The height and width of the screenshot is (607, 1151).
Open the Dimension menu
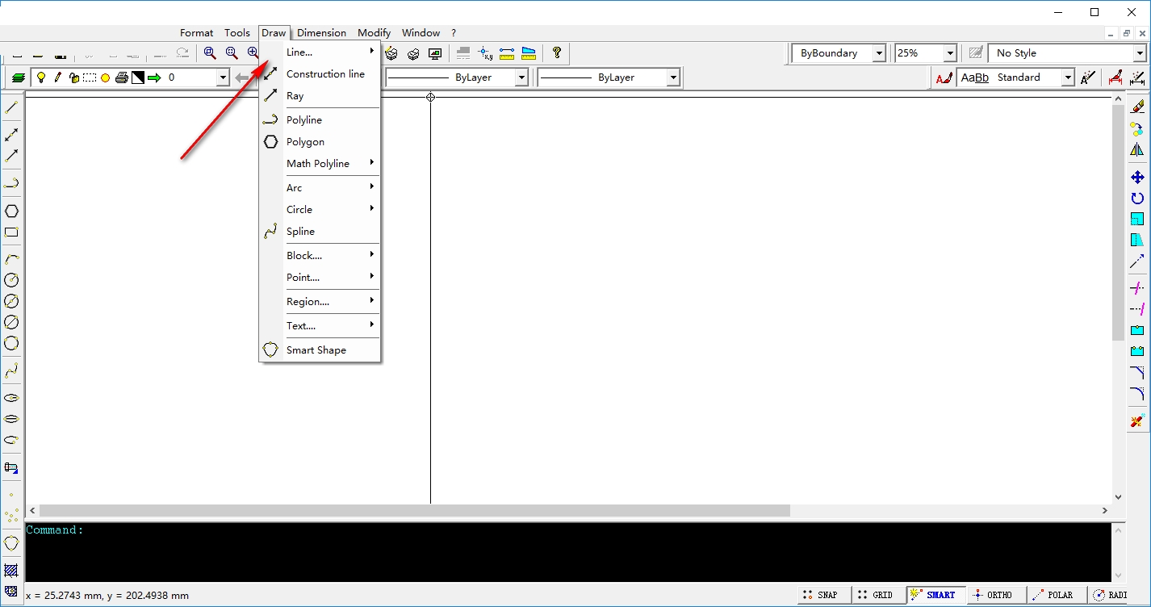(x=321, y=33)
